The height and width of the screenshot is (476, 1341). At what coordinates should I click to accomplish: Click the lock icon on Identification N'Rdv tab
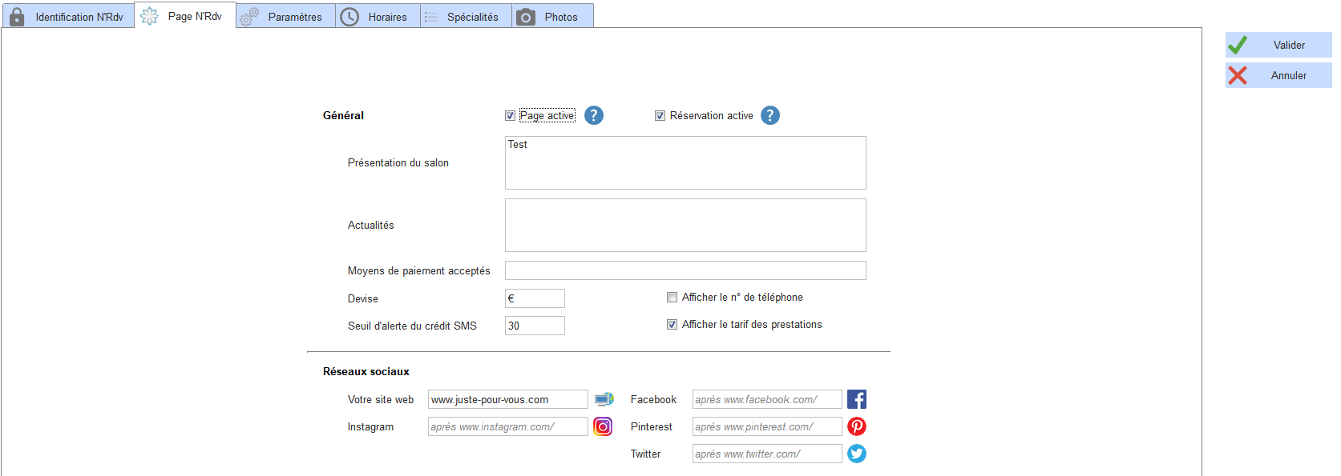pyautogui.click(x=17, y=17)
